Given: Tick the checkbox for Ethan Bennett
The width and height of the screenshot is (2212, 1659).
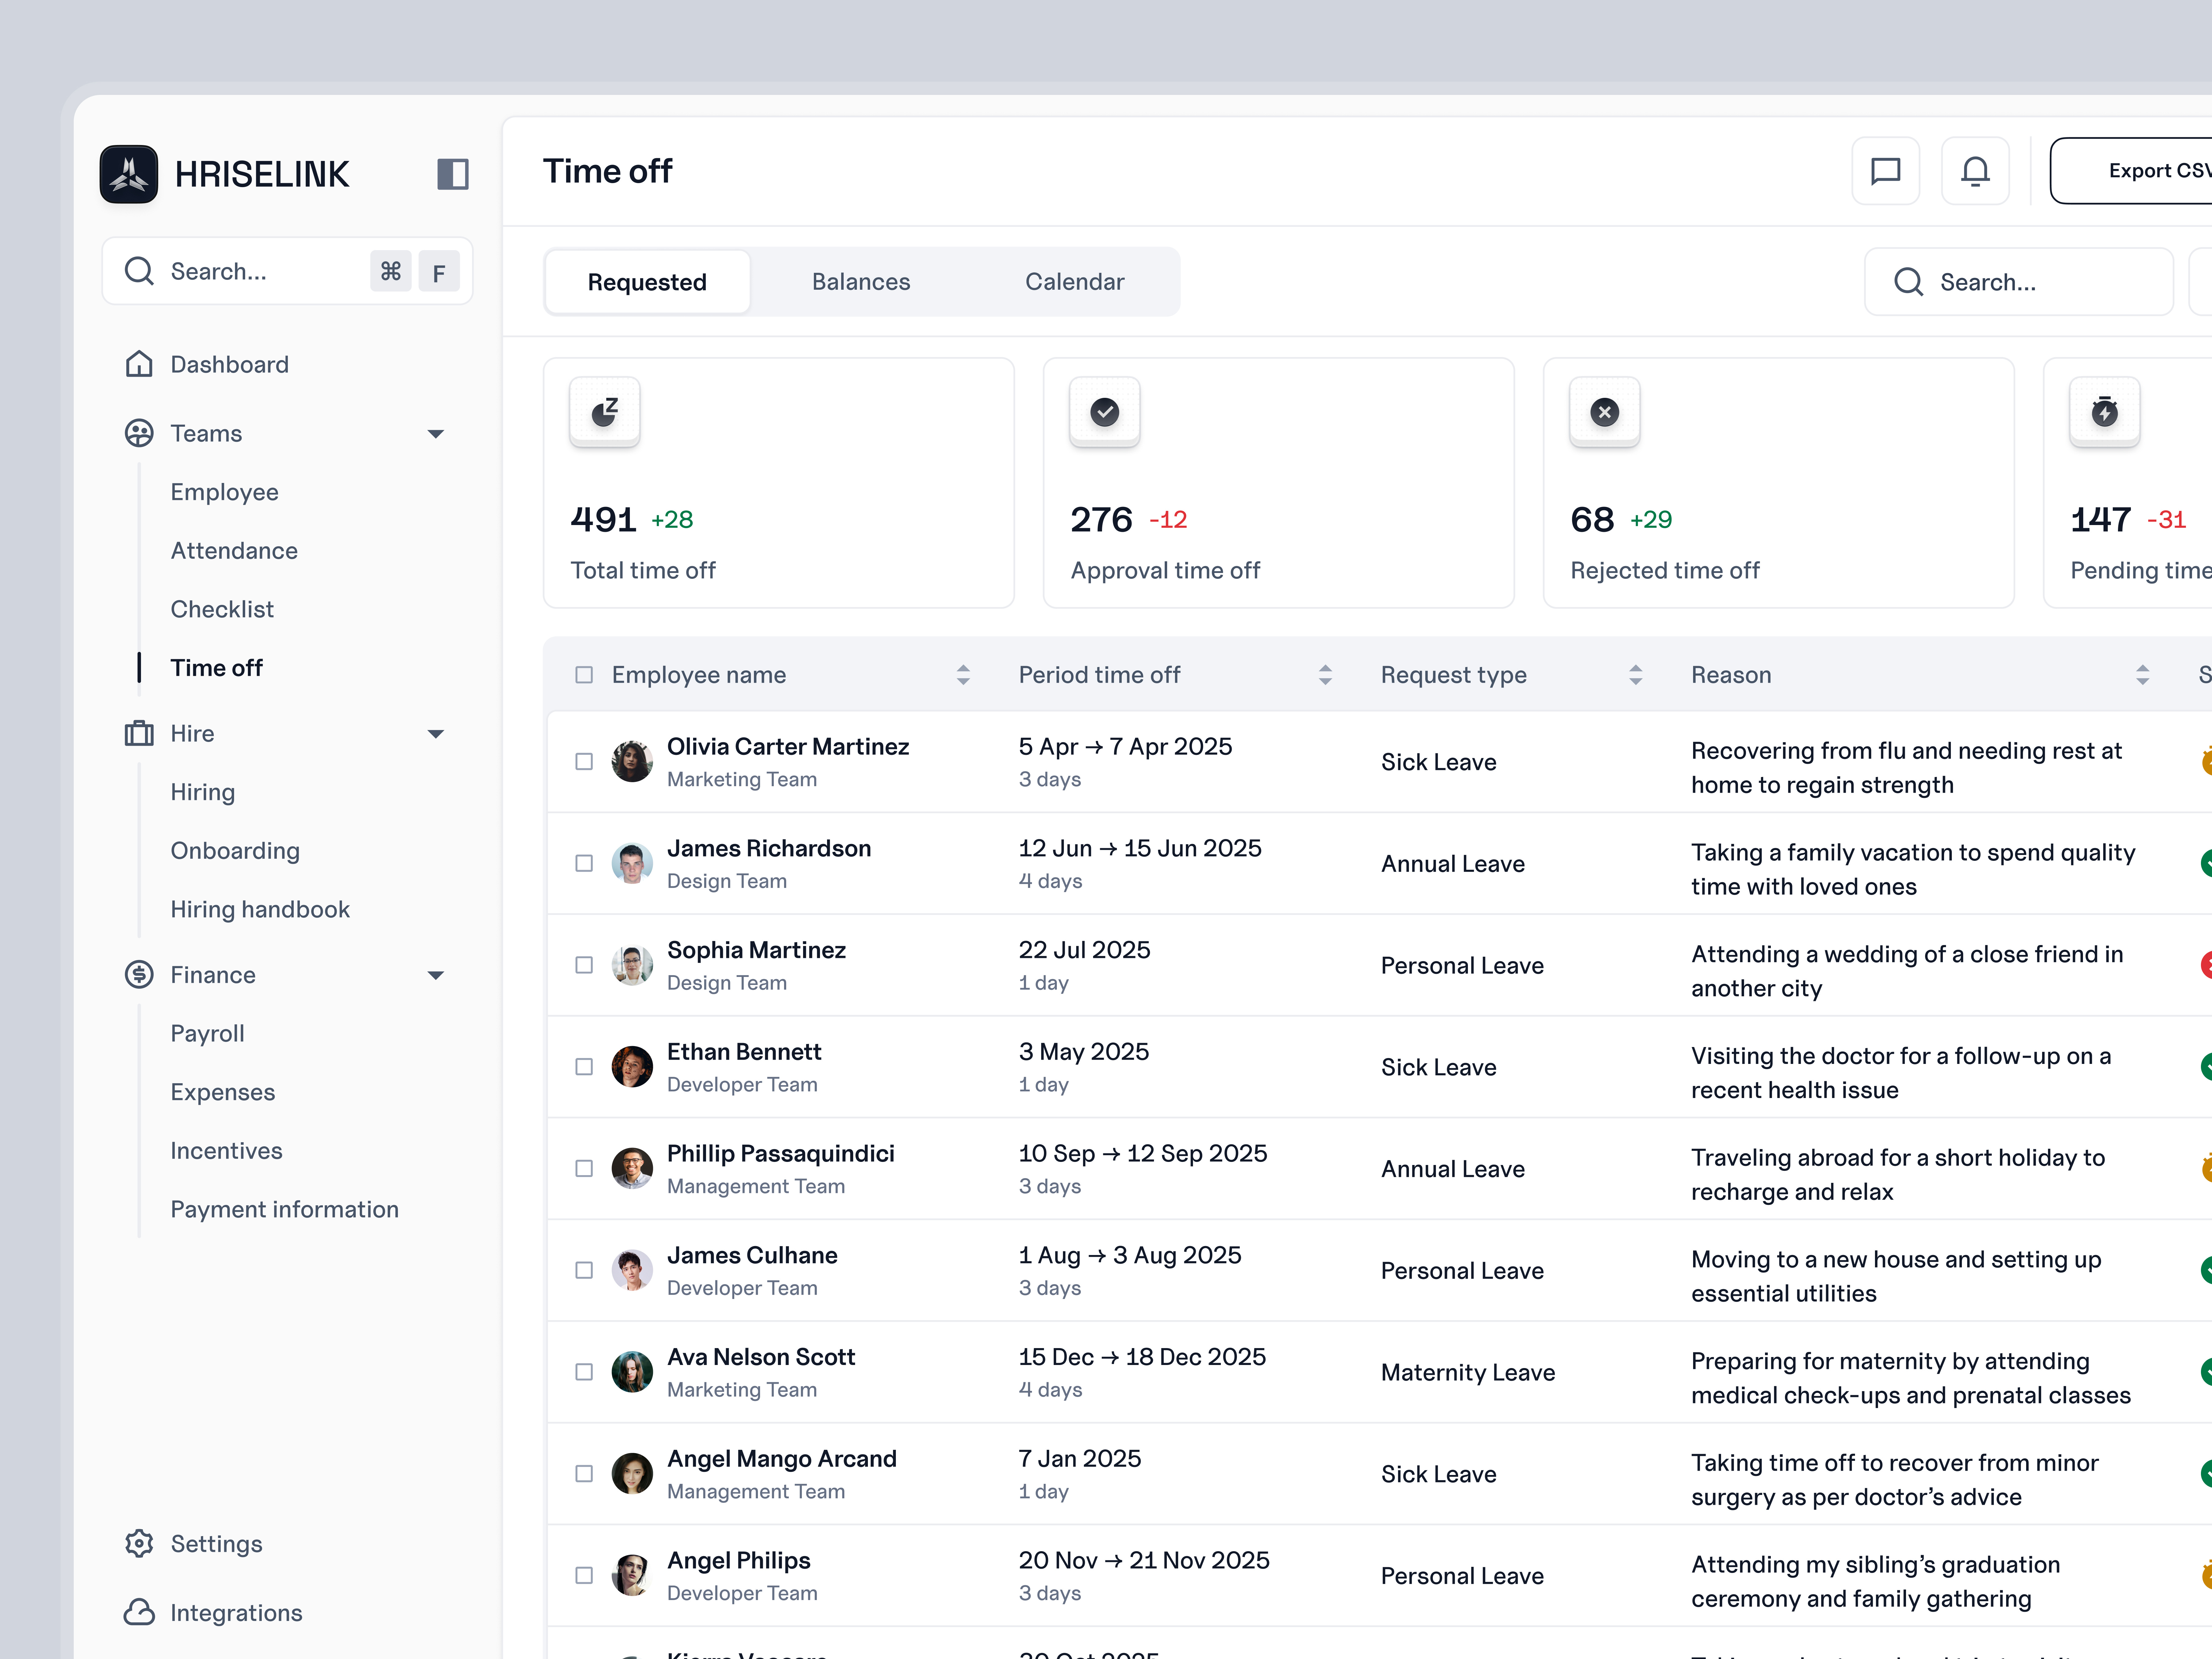Looking at the screenshot, I should pyautogui.click(x=584, y=1067).
